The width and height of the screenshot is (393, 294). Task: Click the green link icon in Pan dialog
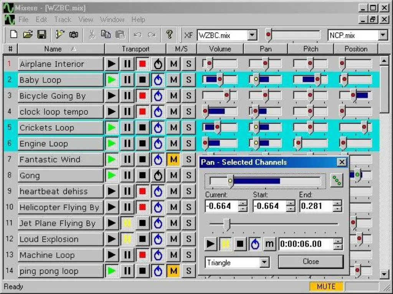(337, 181)
